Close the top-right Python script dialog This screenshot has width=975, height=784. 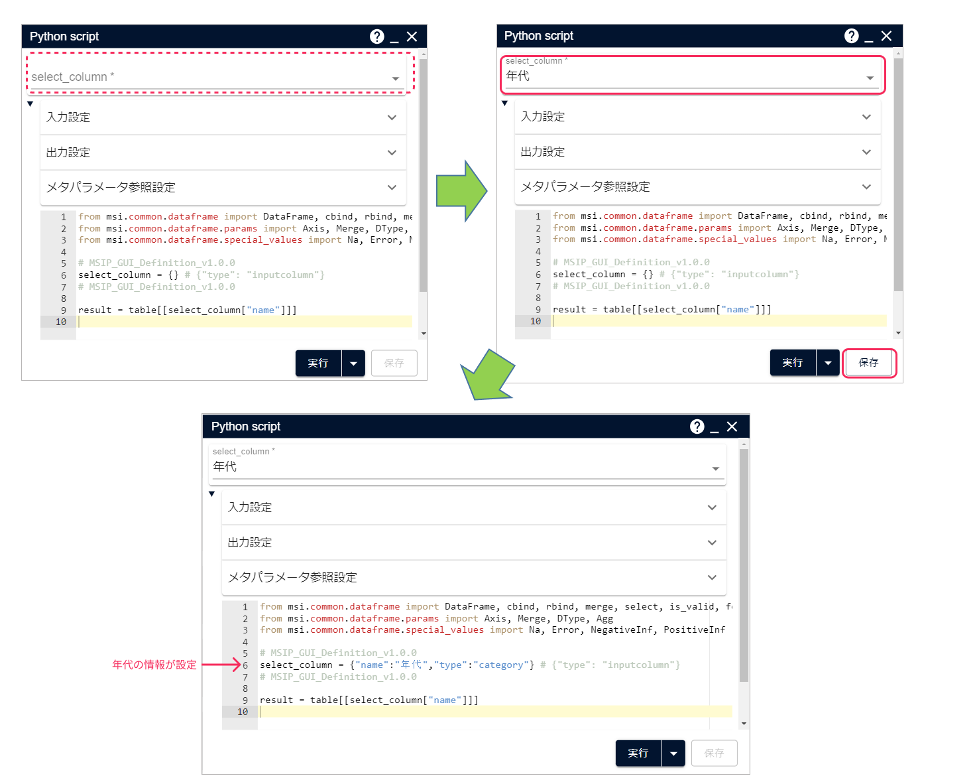(886, 36)
